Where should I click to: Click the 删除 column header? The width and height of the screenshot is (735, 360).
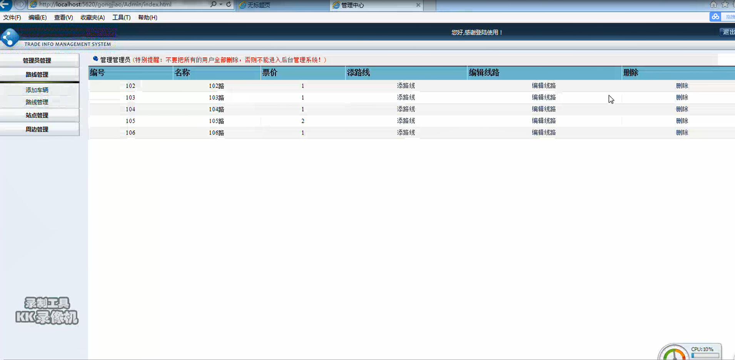(x=678, y=73)
